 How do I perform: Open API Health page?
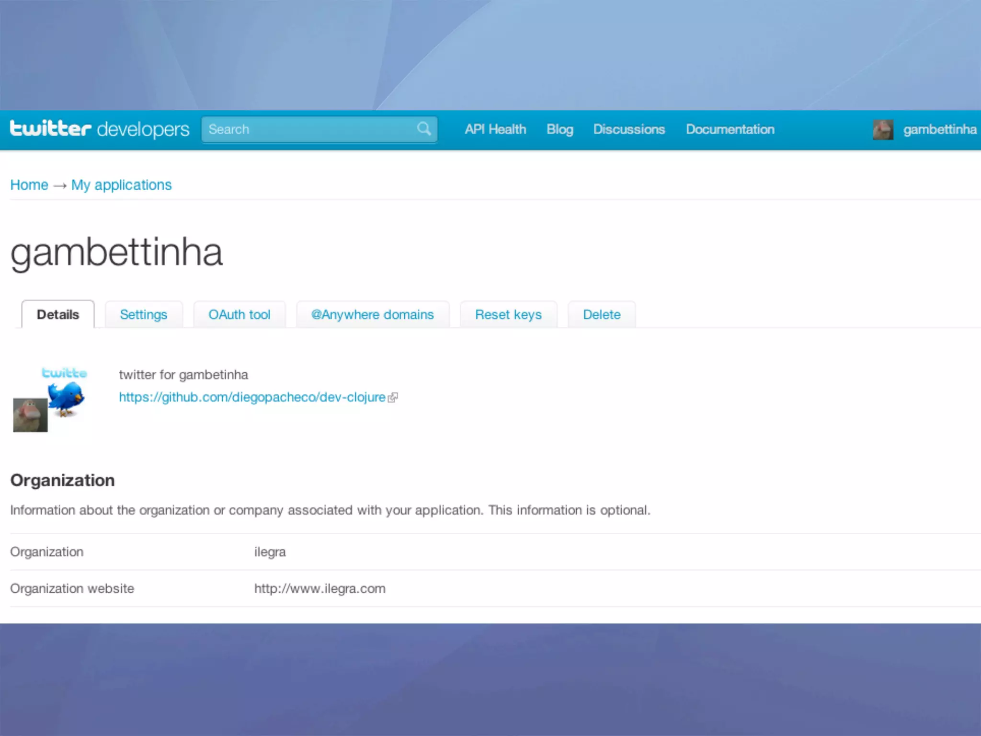click(x=495, y=129)
